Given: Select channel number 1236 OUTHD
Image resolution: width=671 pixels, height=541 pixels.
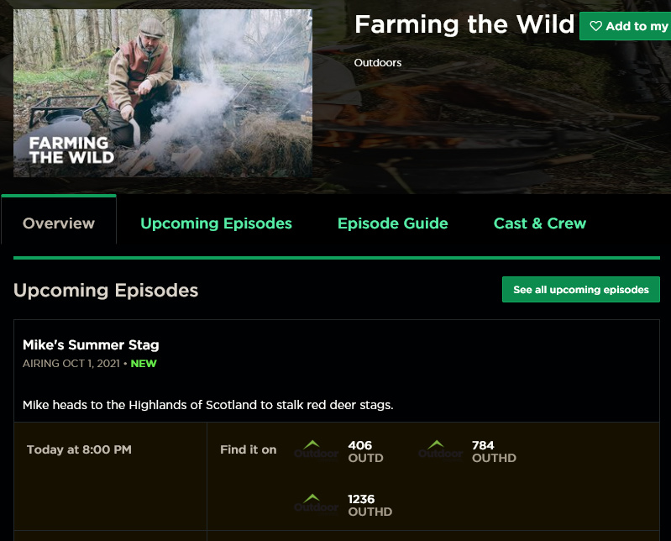Looking at the screenshot, I should (370, 505).
